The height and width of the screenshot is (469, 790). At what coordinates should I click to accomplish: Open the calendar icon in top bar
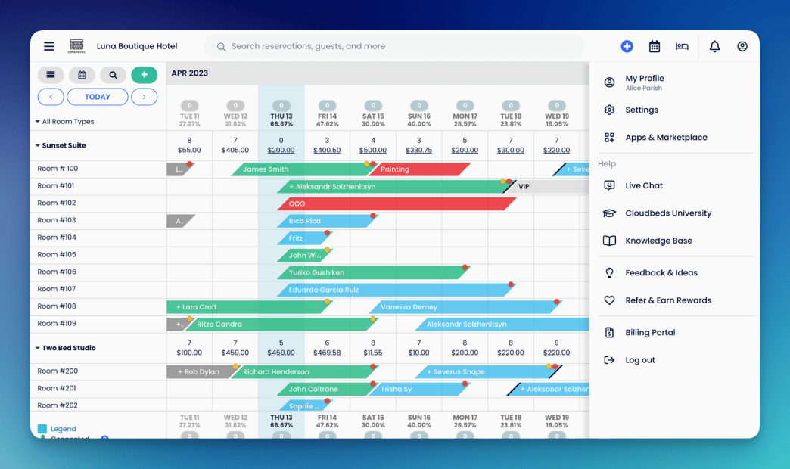click(x=654, y=46)
